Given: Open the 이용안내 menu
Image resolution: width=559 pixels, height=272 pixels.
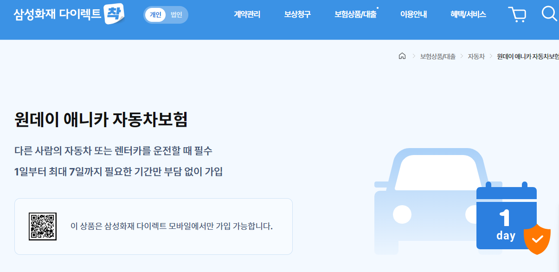Looking at the screenshot, I should [x=413, y=15].
